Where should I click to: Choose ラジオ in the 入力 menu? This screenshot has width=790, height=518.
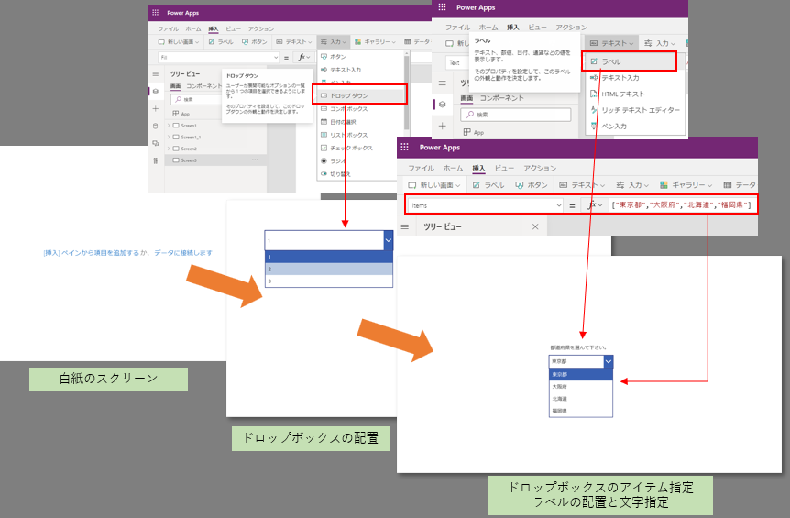(333, 160)
